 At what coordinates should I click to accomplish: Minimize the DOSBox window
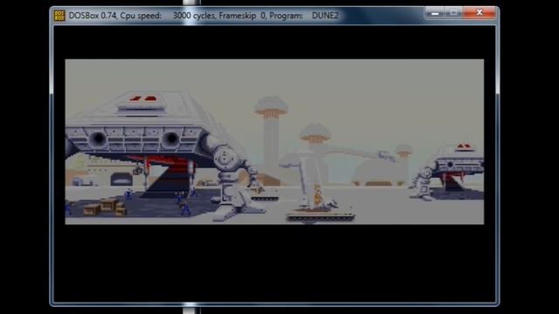435,13
